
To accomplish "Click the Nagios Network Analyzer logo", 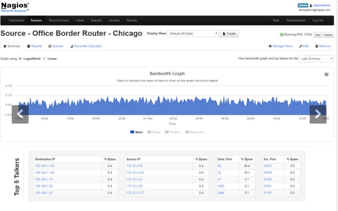I will [x=15, y=7].
